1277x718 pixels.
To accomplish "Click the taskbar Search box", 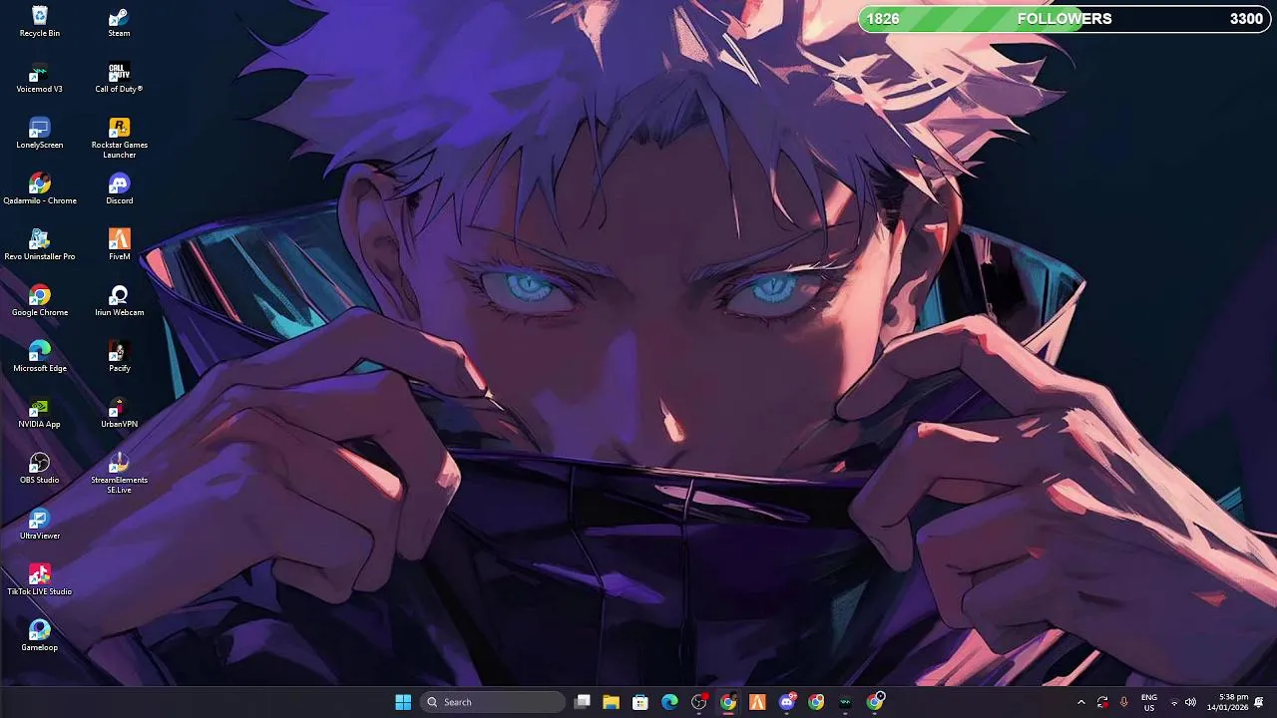I will (493, 702).
